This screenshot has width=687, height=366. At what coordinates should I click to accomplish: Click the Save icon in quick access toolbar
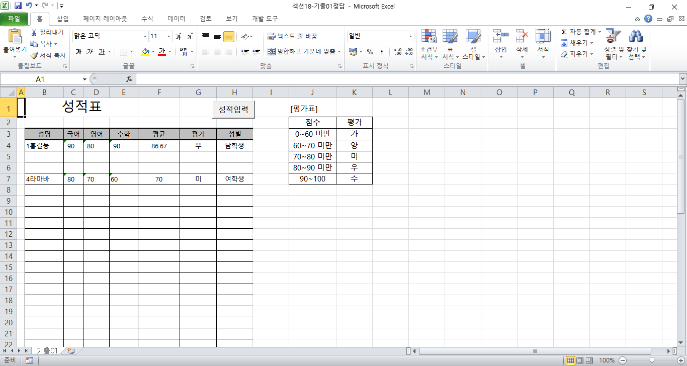18,6
